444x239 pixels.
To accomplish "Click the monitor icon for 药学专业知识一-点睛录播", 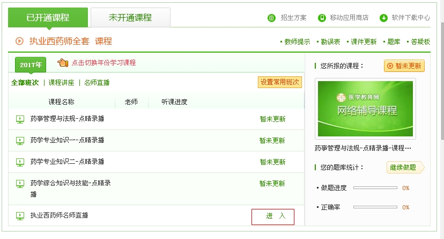I will coord(20,141).
